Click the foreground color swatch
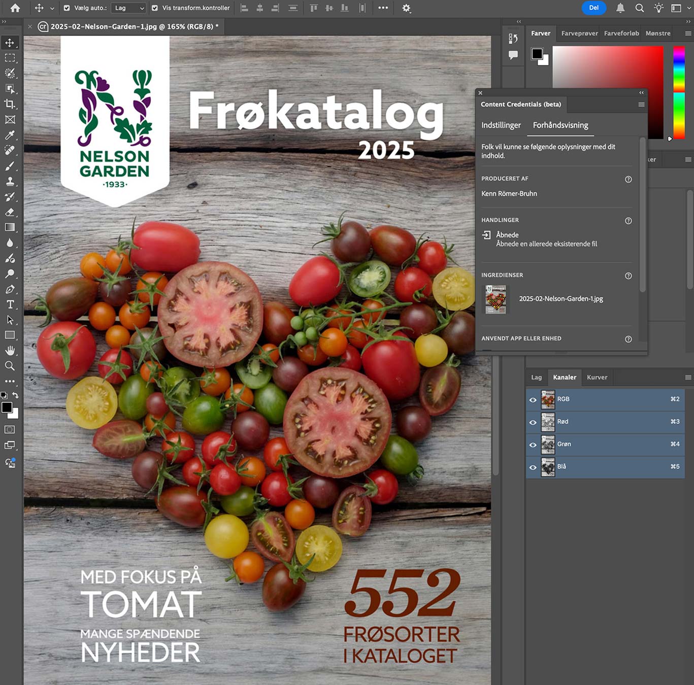This screenshot has height=685, width=694. click(7, 406)
